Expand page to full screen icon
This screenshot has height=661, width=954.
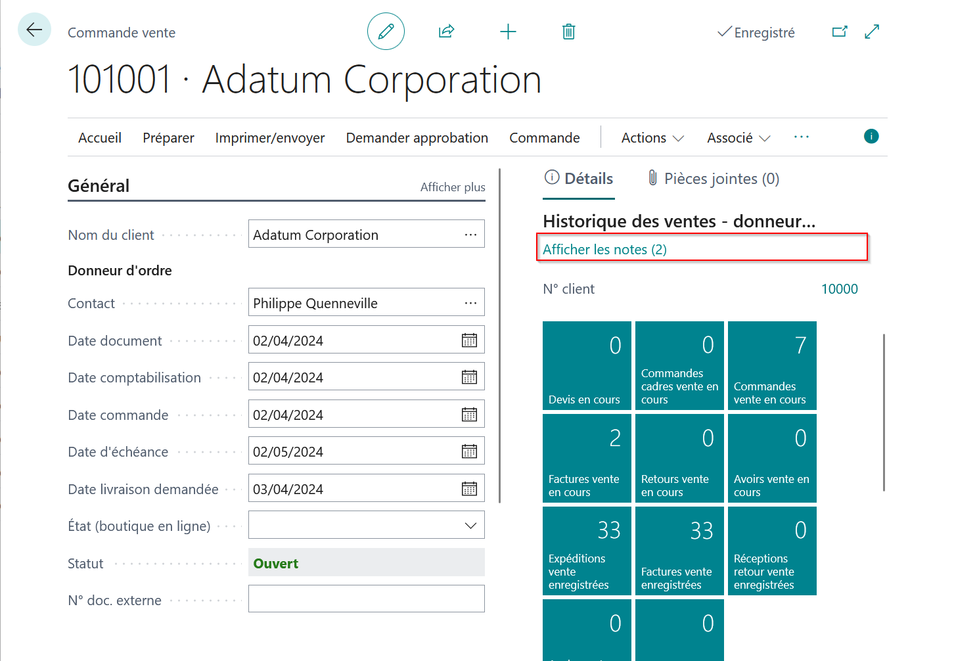(x=872, y=32)
